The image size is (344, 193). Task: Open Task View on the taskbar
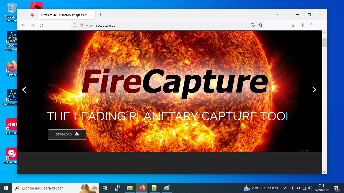[105, 188]
